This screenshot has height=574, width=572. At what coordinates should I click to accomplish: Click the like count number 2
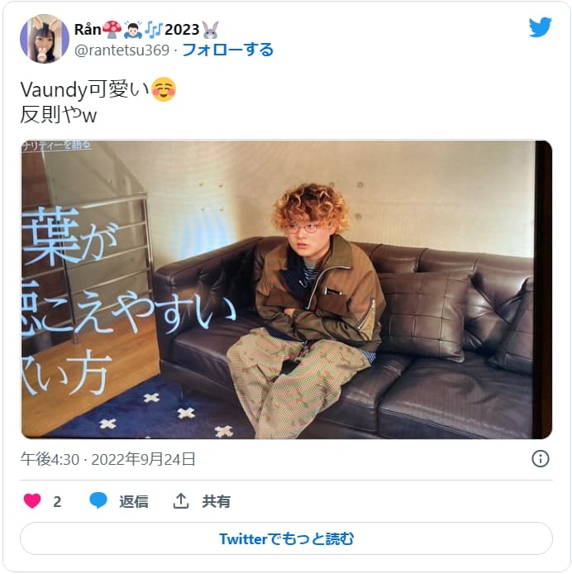(57, 501)
